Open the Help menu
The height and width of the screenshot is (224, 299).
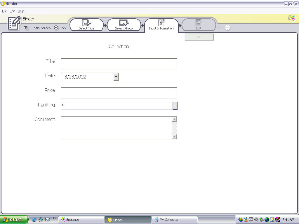pyautogui.click(x=21, y=11)
